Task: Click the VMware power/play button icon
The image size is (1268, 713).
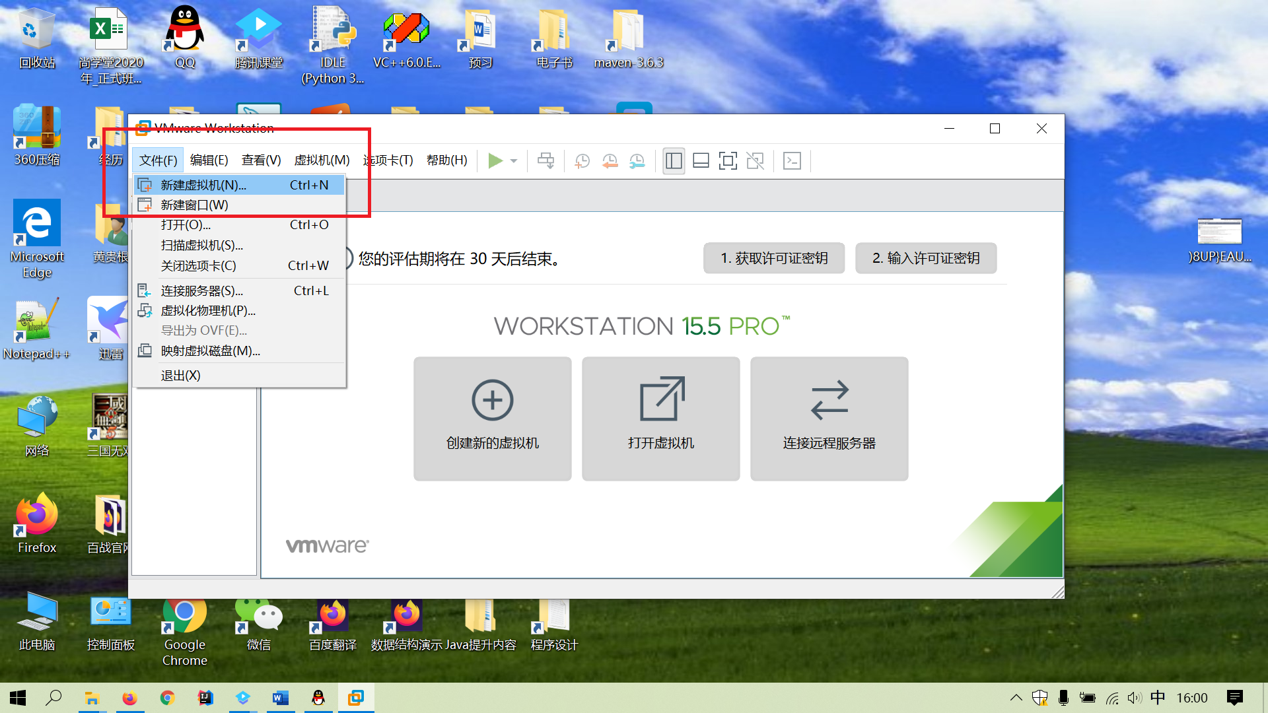Action: pyautogui.click(x=494, y=160)
